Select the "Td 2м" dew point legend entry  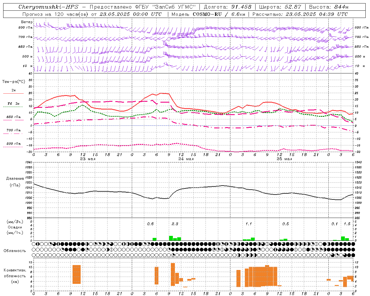[x=13, y=103]
